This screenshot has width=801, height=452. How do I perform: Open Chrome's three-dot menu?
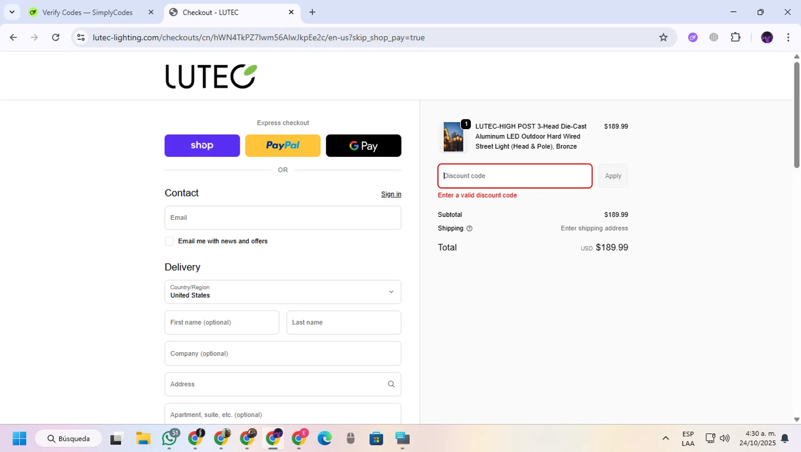click(788, 37)
